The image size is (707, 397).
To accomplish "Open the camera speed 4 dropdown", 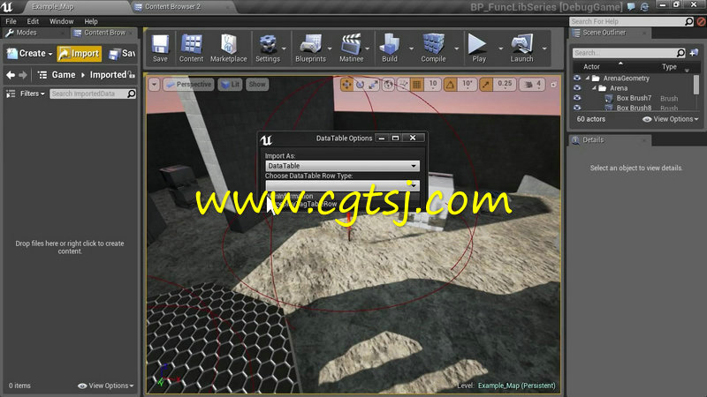I will [x=533, y=84].
